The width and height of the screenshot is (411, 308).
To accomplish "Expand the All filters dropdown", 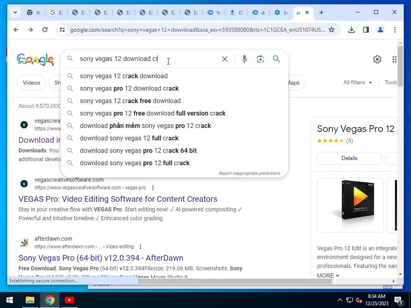I will click(358, 83).
